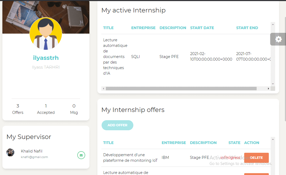Click the 1 Accepted counter

[x=46, y=109]
